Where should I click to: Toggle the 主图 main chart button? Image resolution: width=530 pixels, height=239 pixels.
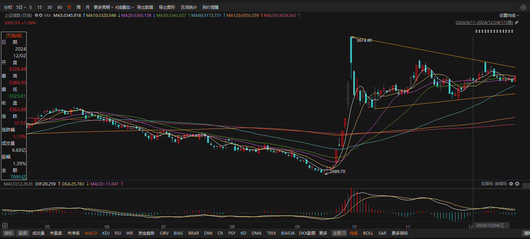point(337,233)
